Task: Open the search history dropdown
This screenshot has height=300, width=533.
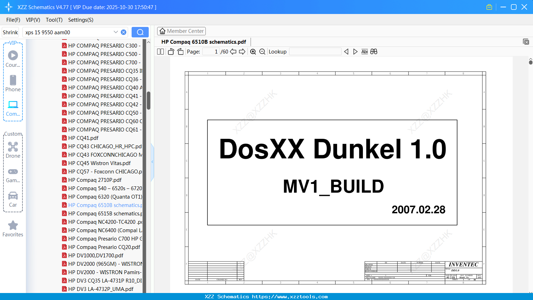Action: (x=116, y=32)
